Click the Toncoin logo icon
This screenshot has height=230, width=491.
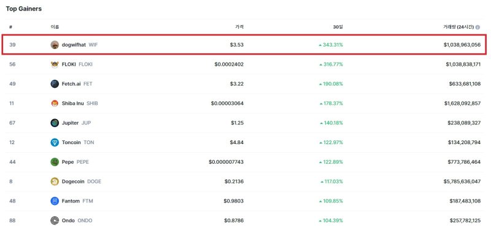pos(55,142)
